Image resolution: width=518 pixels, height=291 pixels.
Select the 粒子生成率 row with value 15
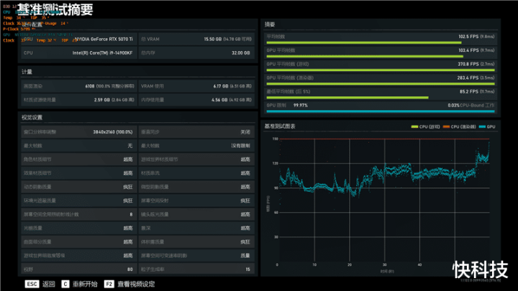point(196,269)
